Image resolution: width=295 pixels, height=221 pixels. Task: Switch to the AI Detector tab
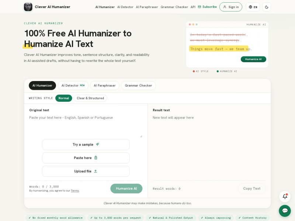(73, 85)
